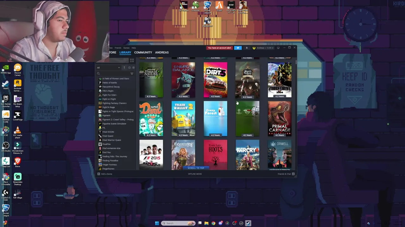The width and height of the screenshot is (405, 227).
Task: Click Add a Game link
Action: tap(105, 174)
